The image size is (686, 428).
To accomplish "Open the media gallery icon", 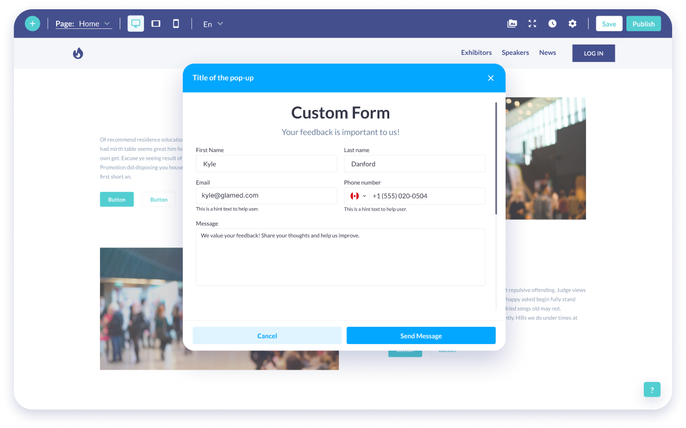I will click(x=512, y=24).
